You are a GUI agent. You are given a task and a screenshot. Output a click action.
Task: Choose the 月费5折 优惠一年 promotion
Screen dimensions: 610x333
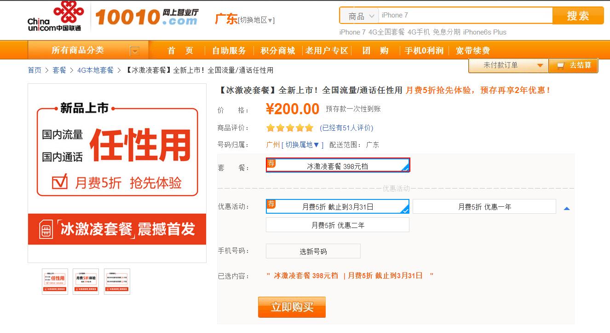[484, 207]
